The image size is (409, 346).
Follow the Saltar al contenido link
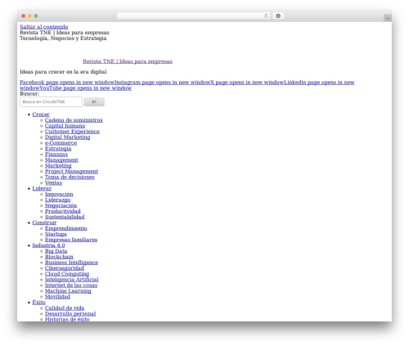[x=44, y=27]
